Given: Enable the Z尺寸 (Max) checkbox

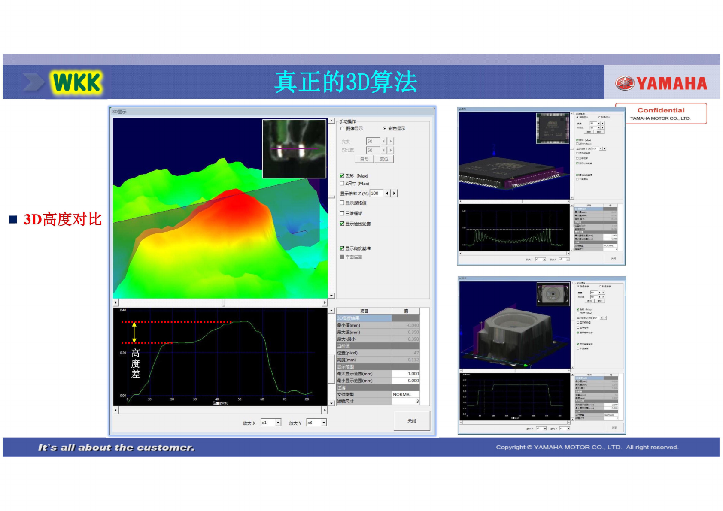Looking at the screenshot, I should coord(342,184).
